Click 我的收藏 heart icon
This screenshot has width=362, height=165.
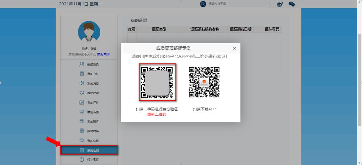click(82, 93)
